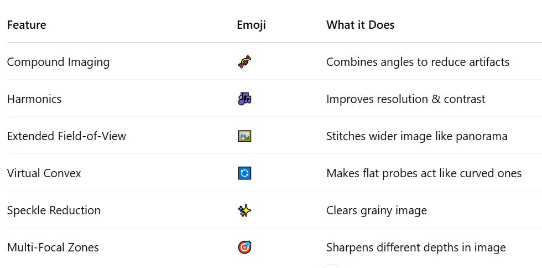Click the DNA emoji for Compound Imaging

(x=244, y=62)
